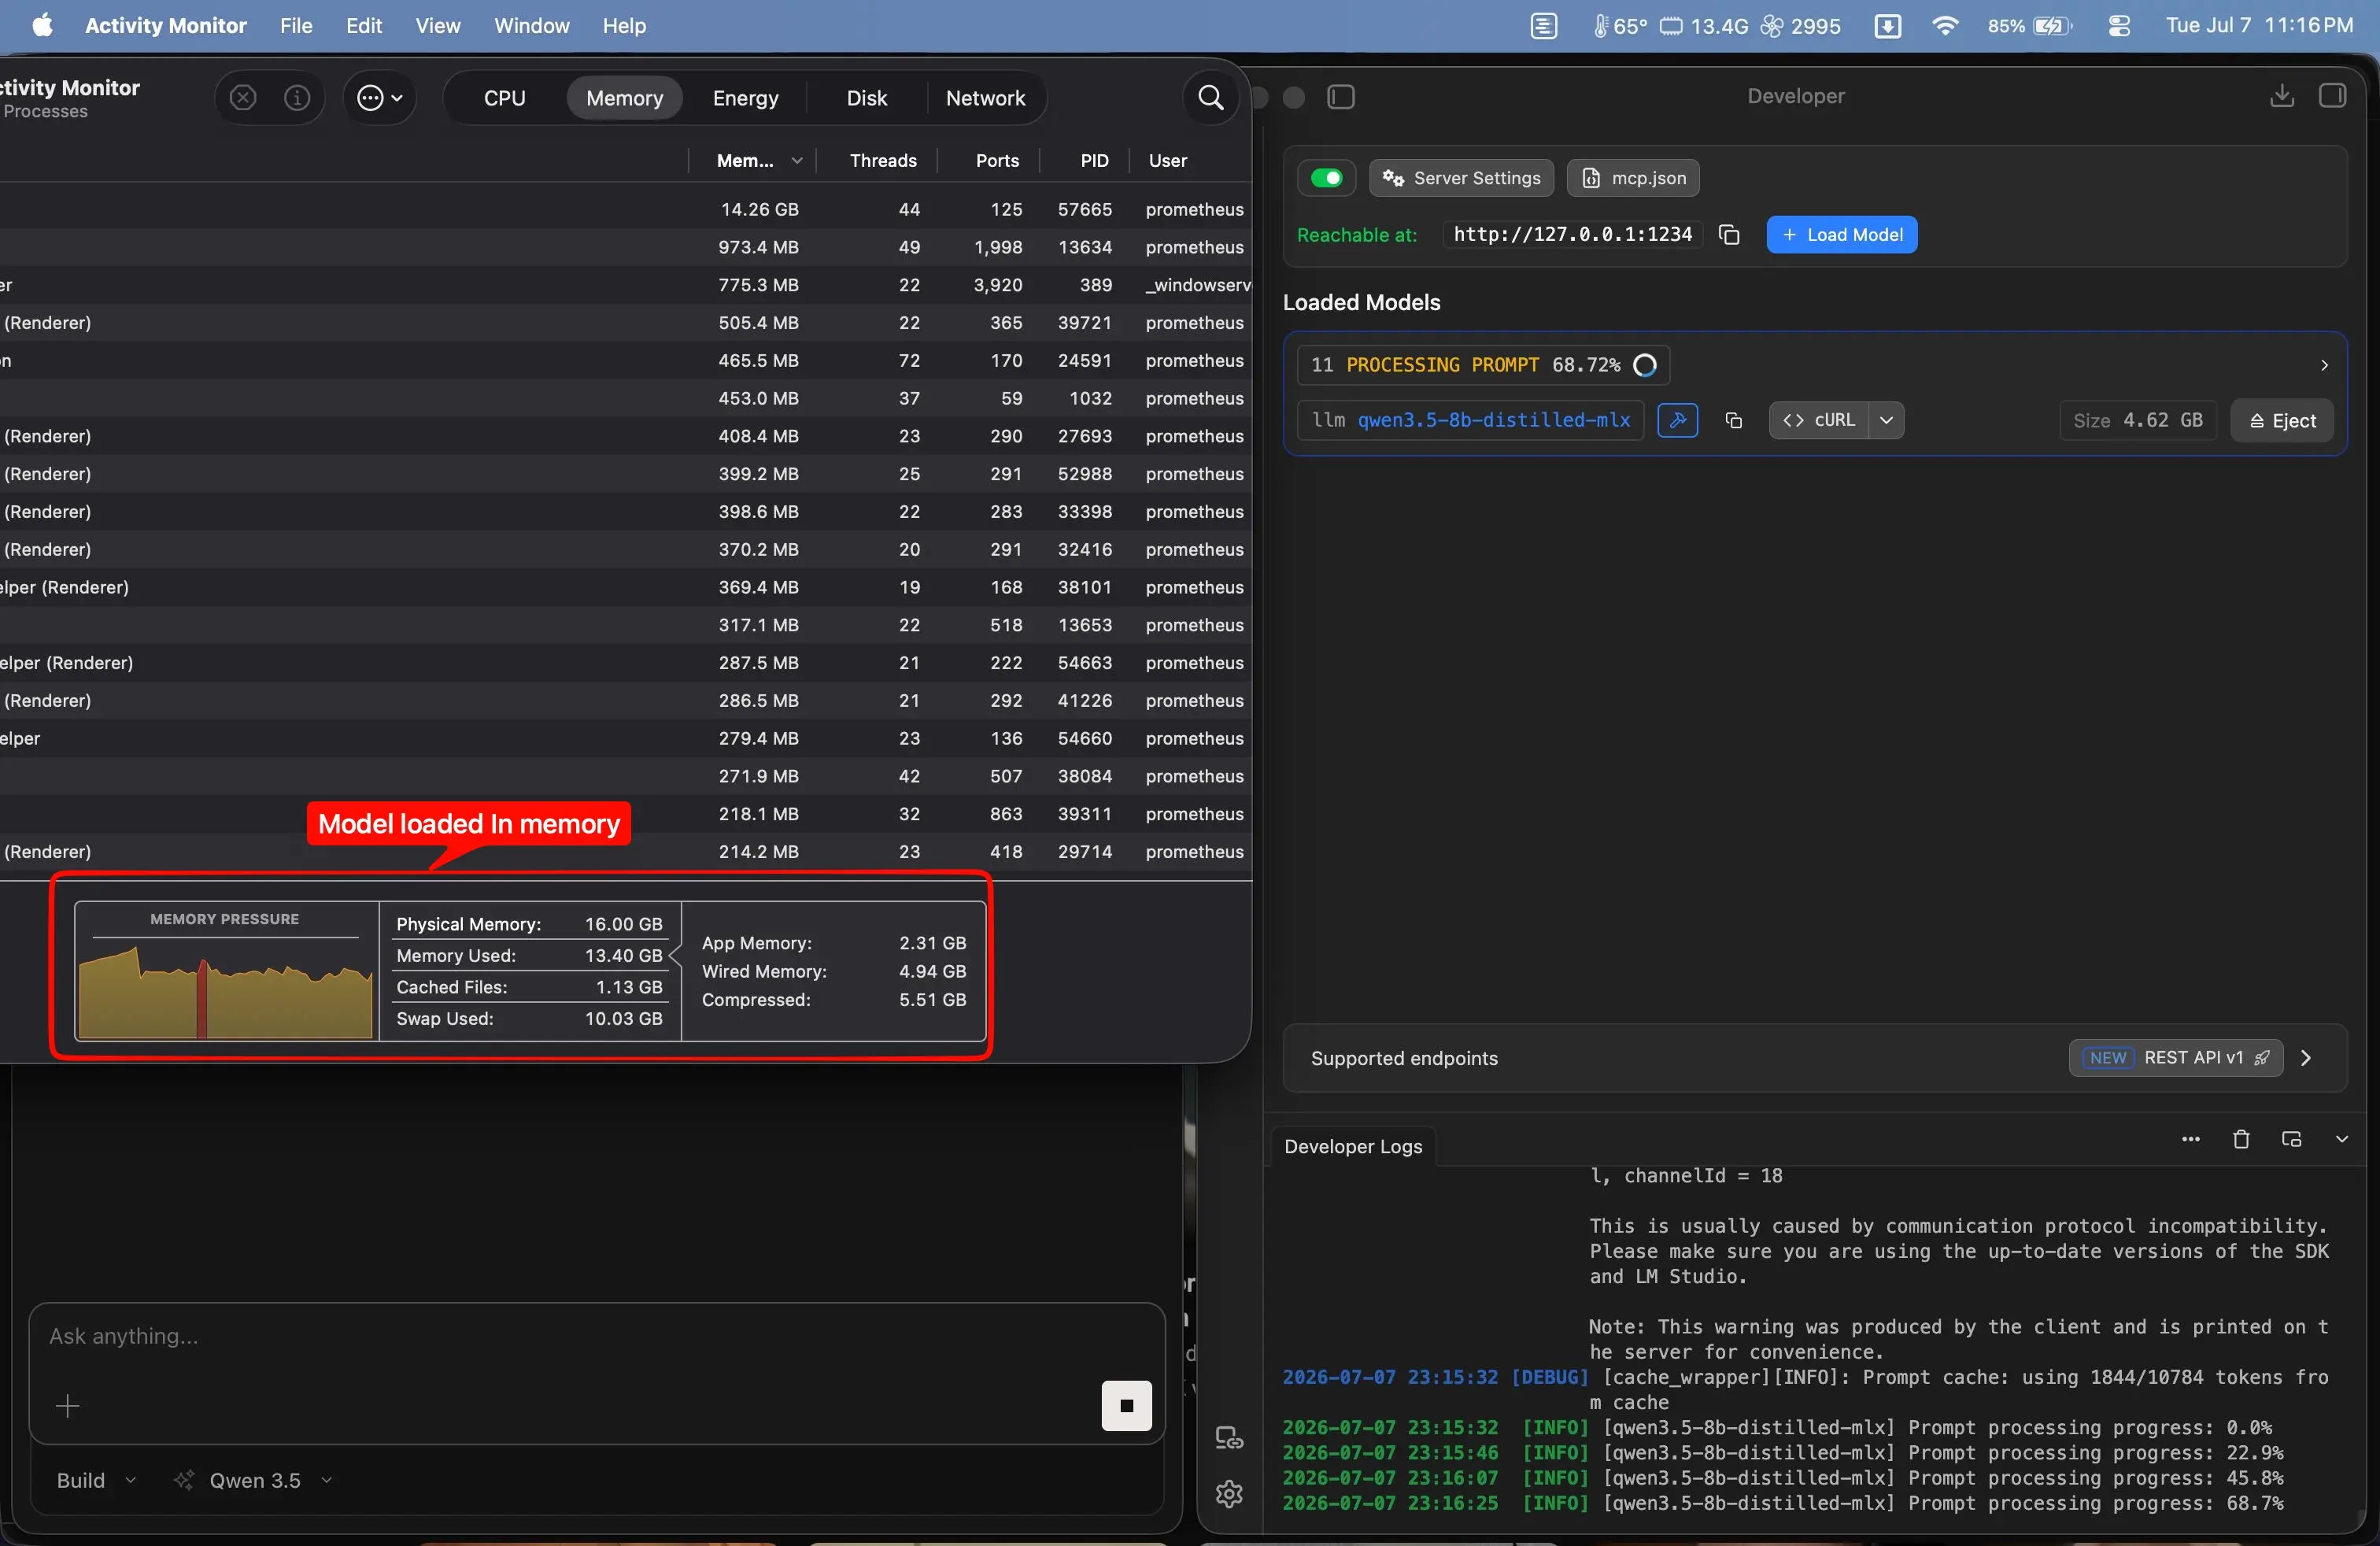This screenshot has width=2380, height=1546.
Task: Stop generation with the square stop button
Action: pos(1126,1406)
